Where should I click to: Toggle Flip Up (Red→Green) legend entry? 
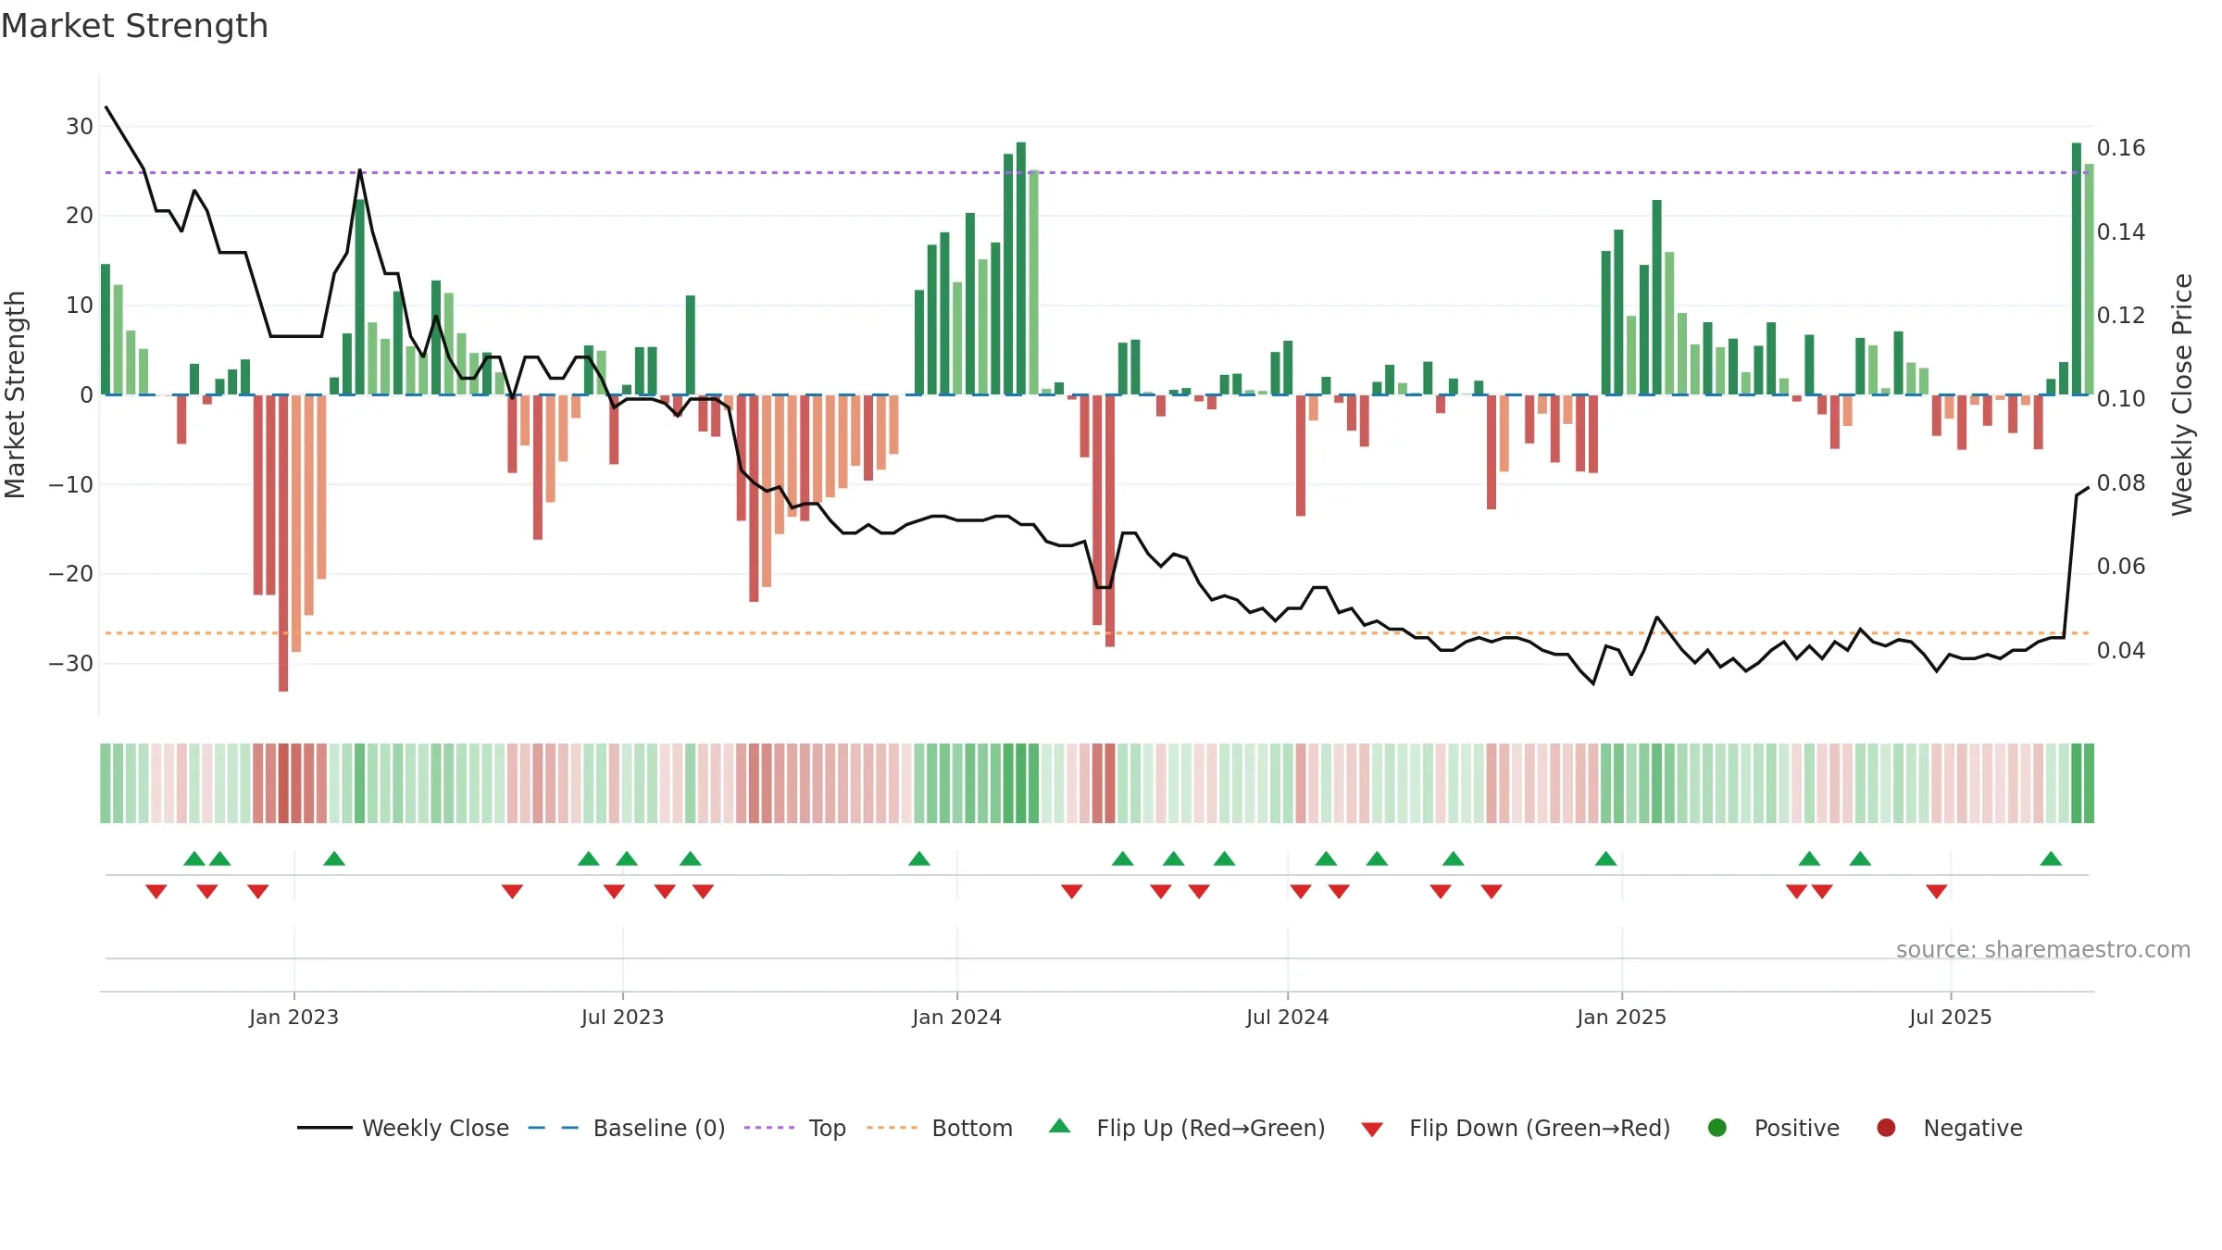pos(1187,1128)
